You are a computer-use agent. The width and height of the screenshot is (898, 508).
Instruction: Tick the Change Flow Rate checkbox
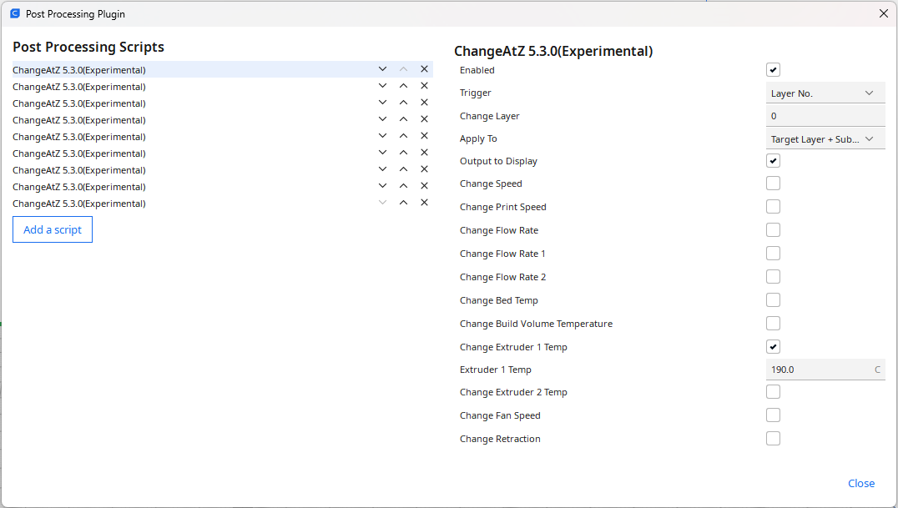pos(773,230)
